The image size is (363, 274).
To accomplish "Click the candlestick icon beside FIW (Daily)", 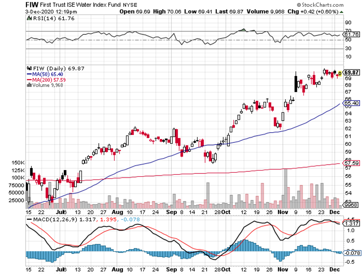I will click(x=29, y=68).
